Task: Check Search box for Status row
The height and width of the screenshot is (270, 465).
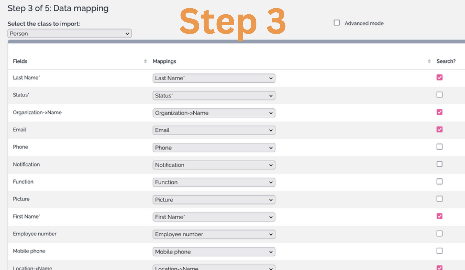Action: point(439,95)
